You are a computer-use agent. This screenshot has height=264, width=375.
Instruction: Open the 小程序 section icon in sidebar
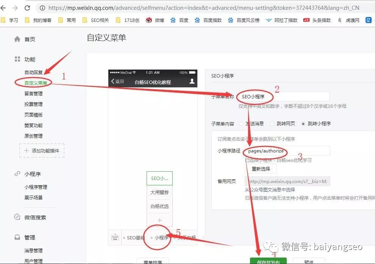(x=17, y=174)
